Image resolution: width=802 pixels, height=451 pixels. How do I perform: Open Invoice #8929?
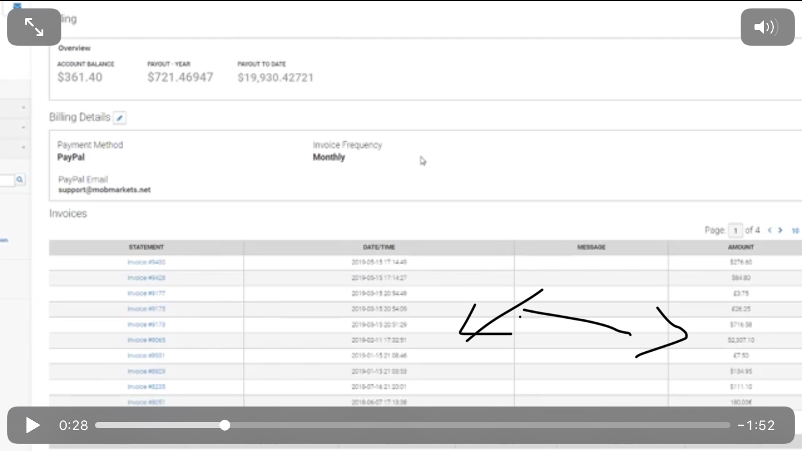tap(146, 372)
